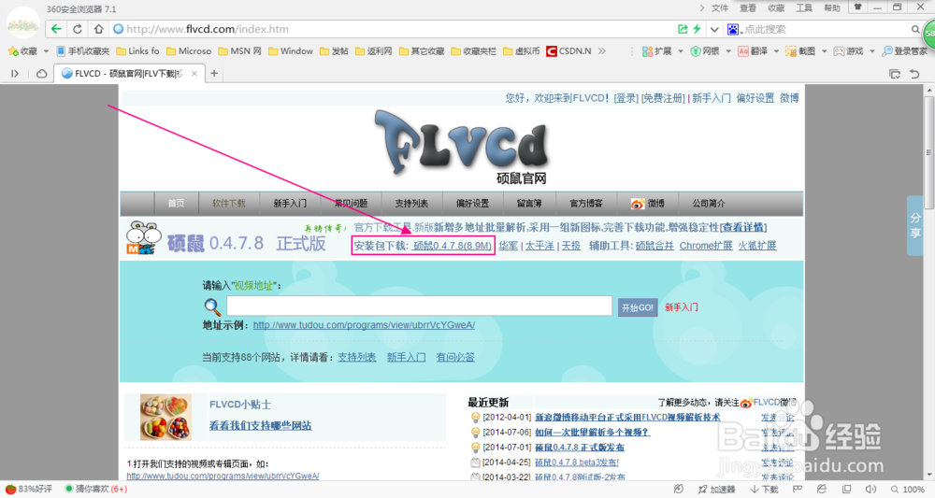
Task: Expand the 扩展 dropdown arrow
Action: pyautogui.click(x=681, y=51)
